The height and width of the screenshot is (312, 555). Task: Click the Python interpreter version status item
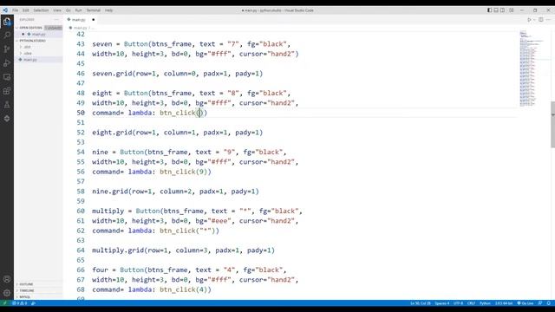pos(503,303)
